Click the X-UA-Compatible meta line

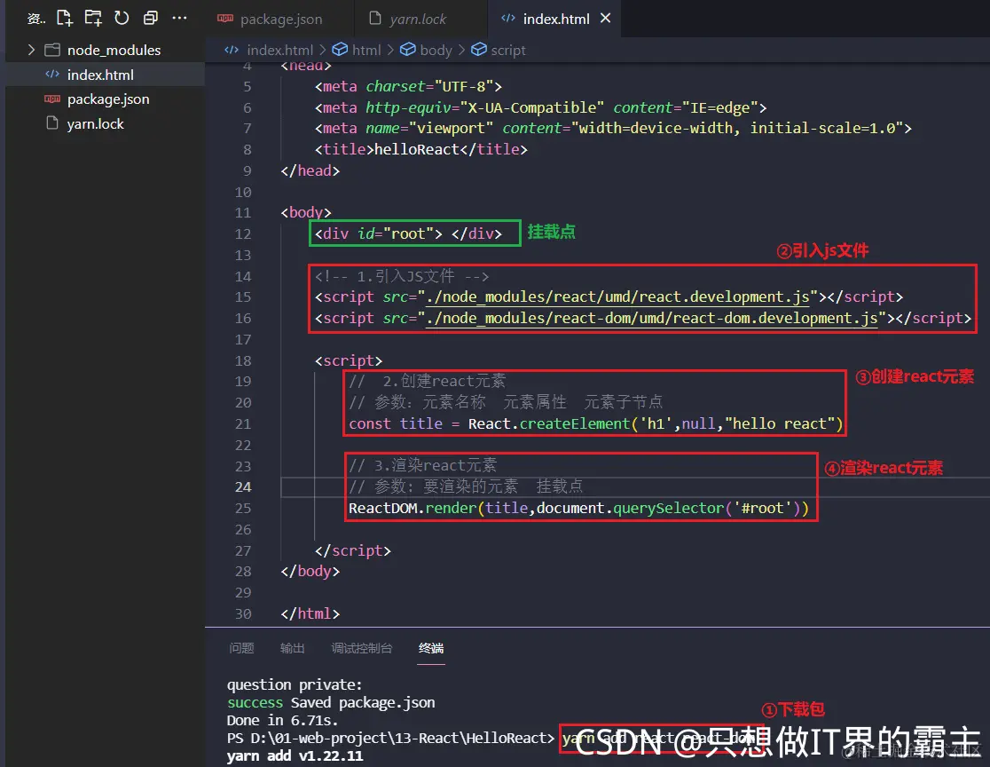pos(540,108)
